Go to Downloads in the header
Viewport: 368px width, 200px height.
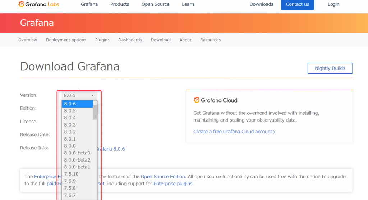tap(262, 4)
